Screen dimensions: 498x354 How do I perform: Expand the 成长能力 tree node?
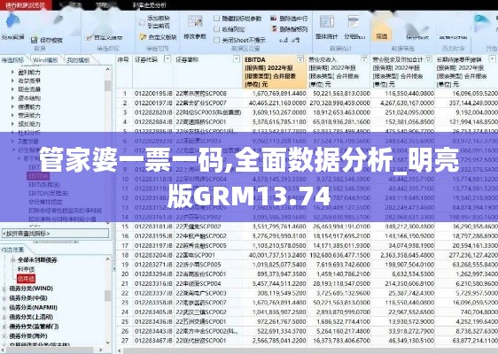click(x=12, y=124)
